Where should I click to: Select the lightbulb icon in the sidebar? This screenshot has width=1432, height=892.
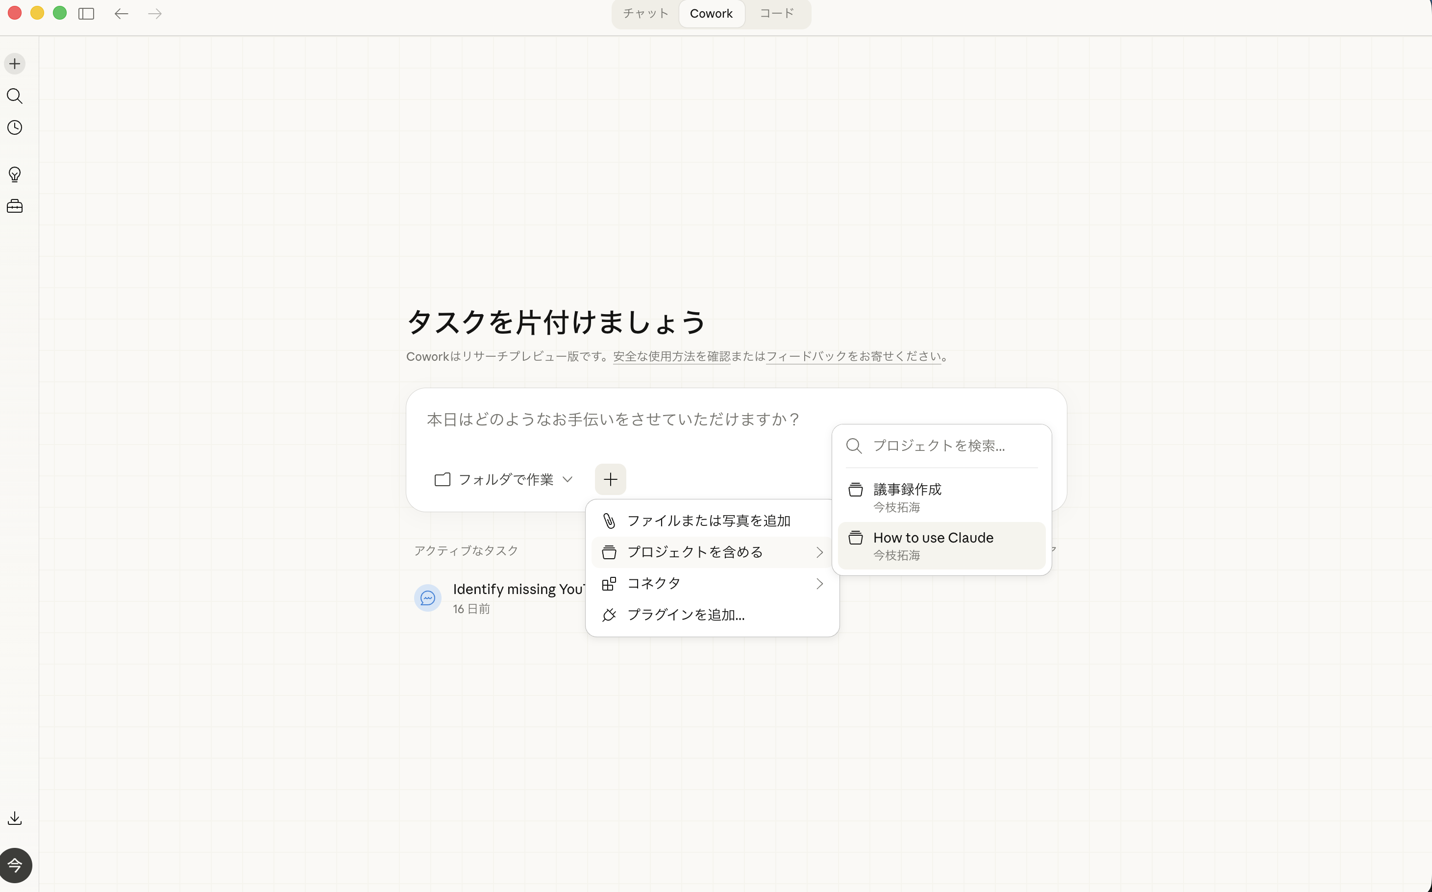tap(14, 174)
